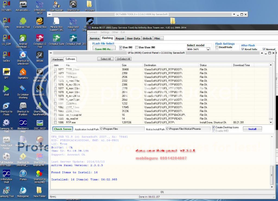This screenshot has width=278, height=201.
Task: Toggle Create Desktop Icons checkbox
Action: [213, 127]
